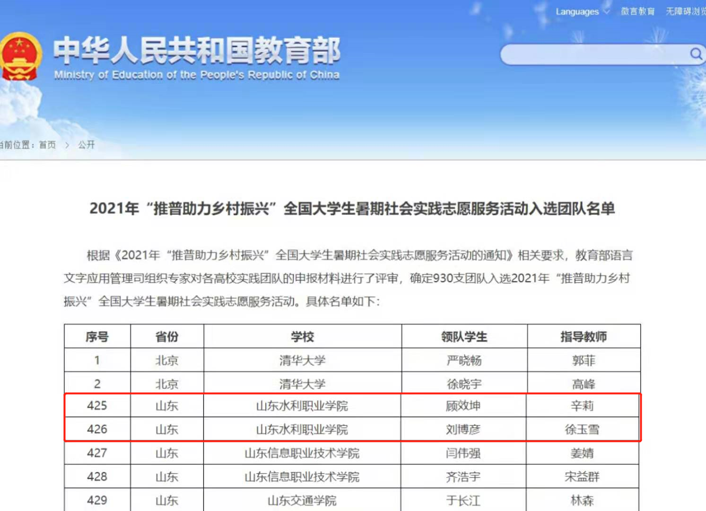Open the Languages dropdown
Screen dimensions: 706x511
pos(582,11)
